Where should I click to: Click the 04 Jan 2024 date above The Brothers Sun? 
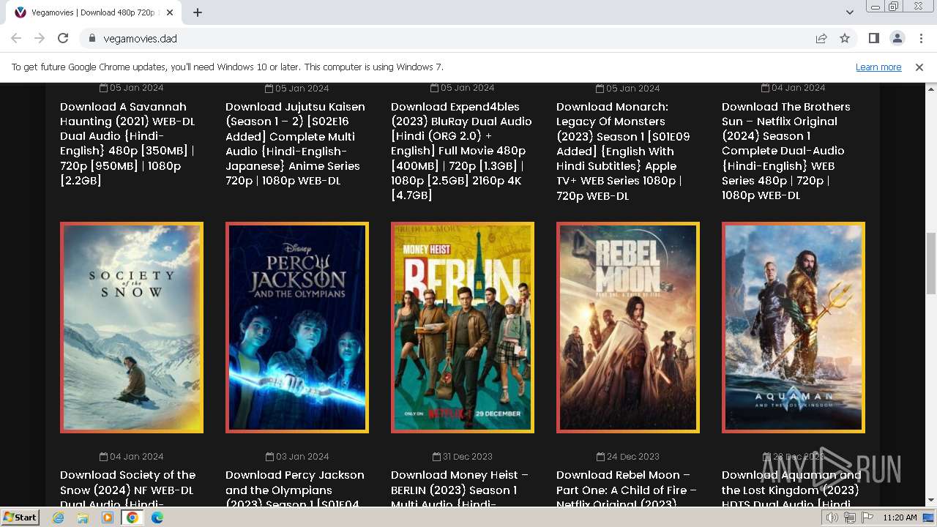click(794, 88)
